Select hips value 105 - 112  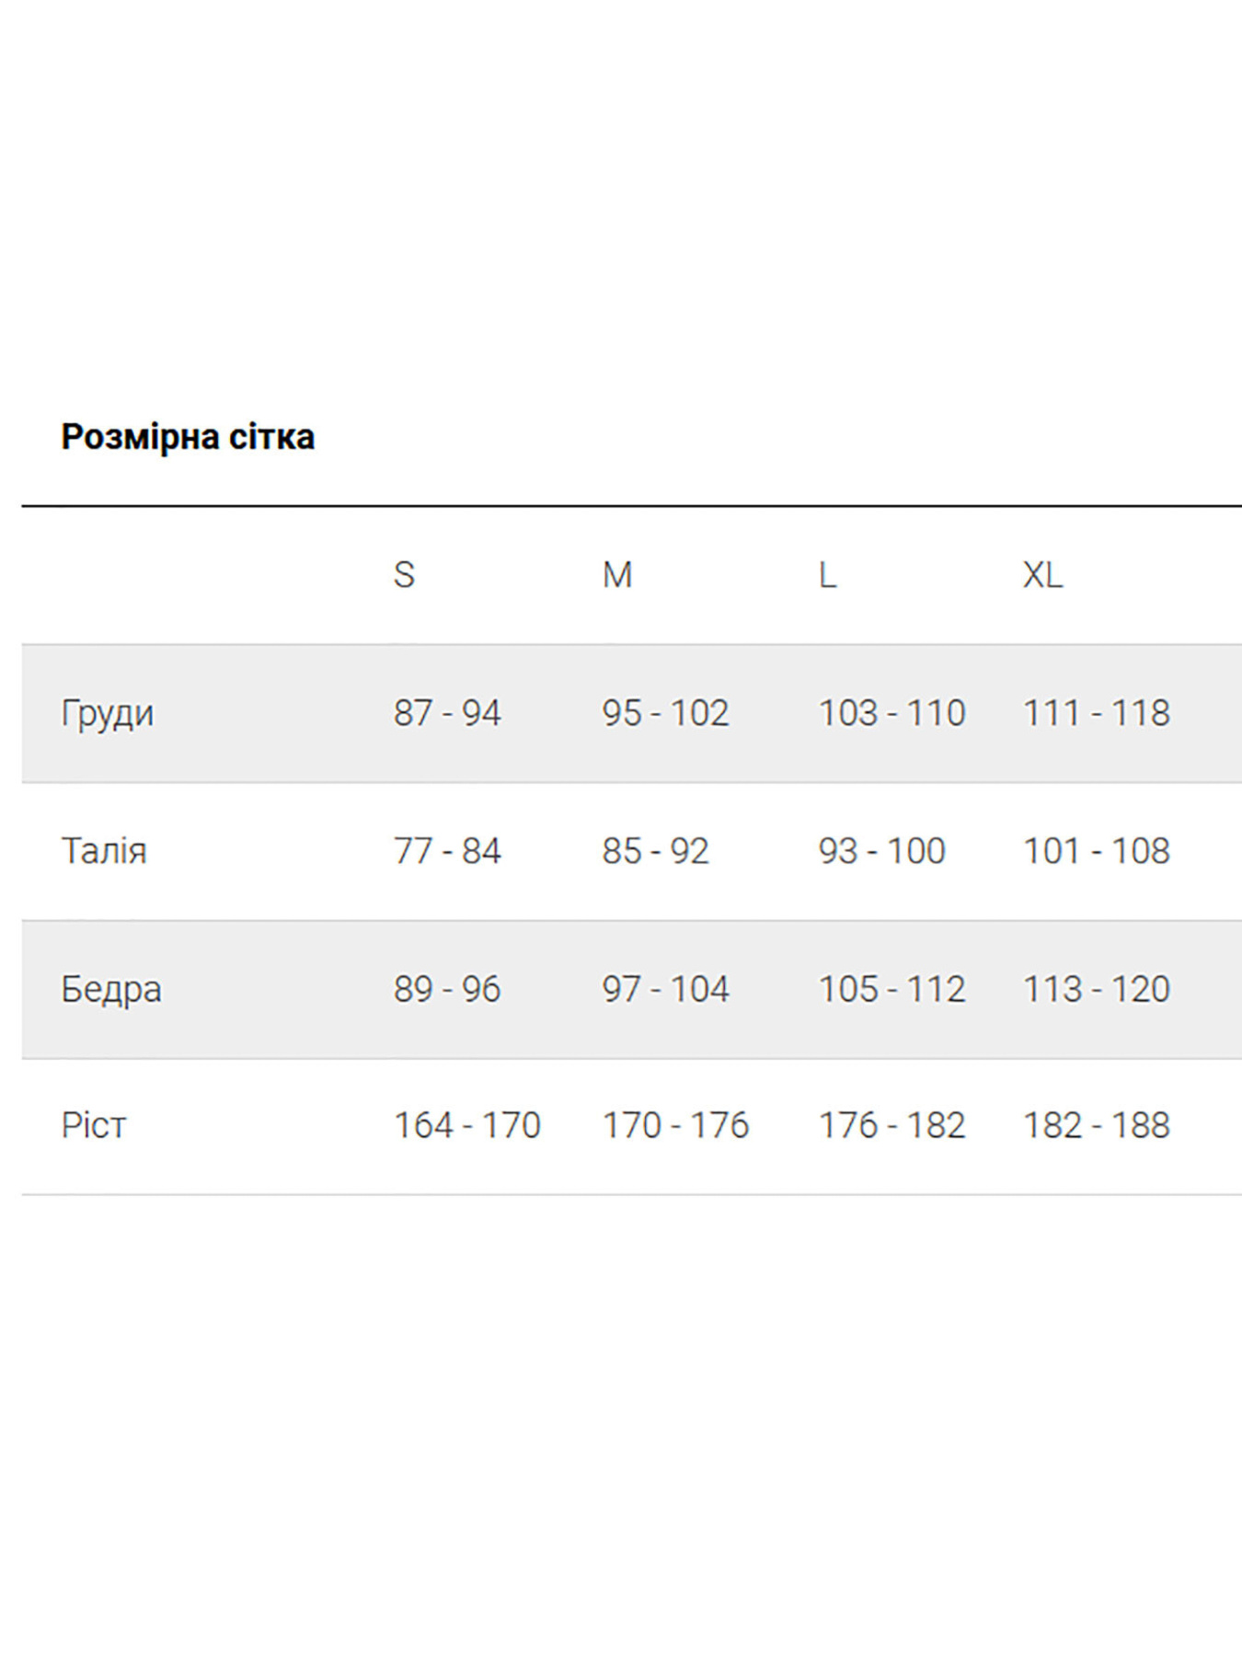point(892,989)
